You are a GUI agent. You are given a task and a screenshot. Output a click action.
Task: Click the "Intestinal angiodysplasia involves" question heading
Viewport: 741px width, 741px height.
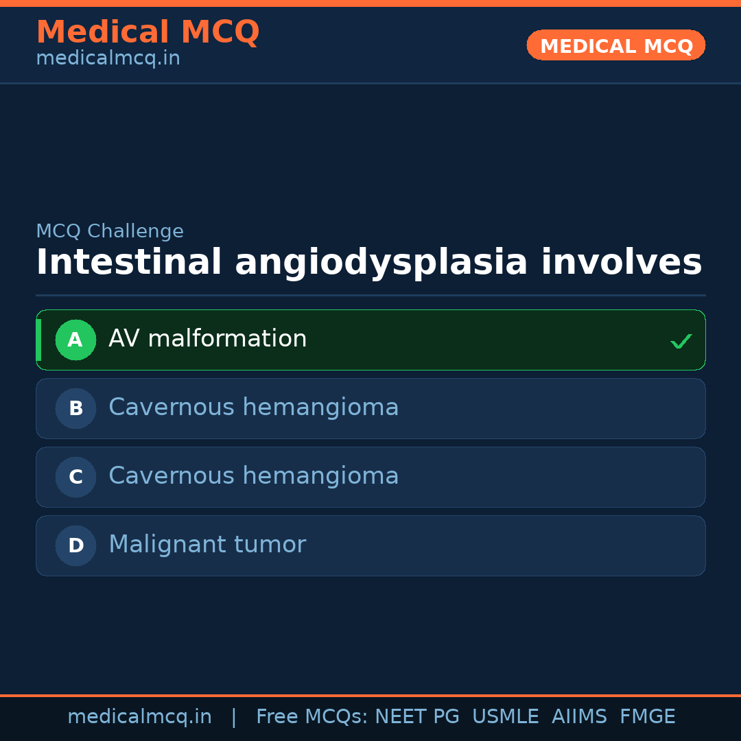coord(368,263)
